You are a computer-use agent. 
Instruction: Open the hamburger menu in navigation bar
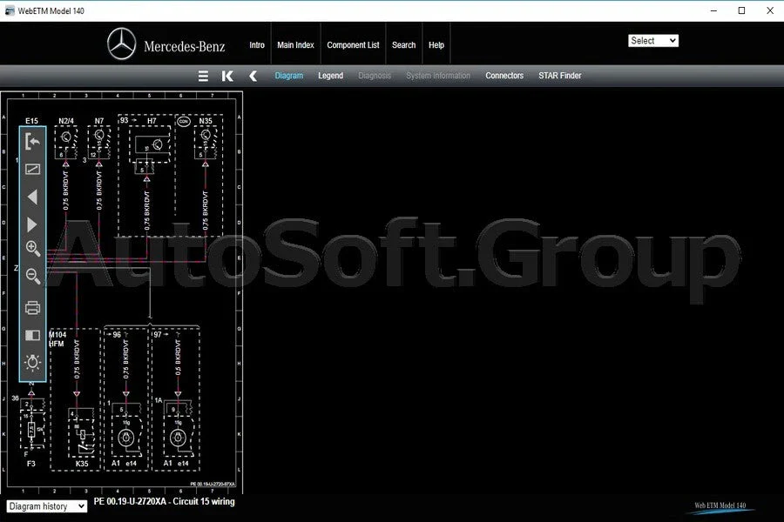pyautogui.click(x=203, y=76)
